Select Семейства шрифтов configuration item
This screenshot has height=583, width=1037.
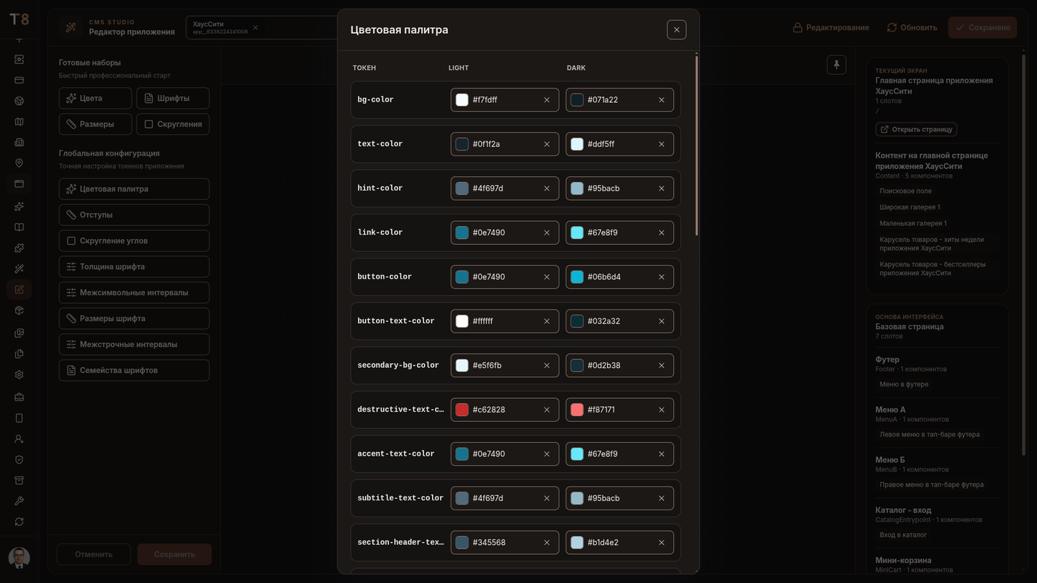pyautogui.click(x=134, y=371)
